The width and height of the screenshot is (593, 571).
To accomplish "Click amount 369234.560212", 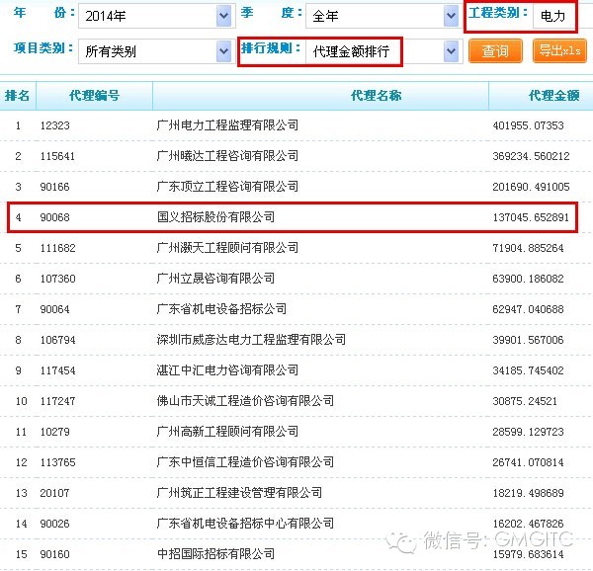I will click(x=531, y=156).
